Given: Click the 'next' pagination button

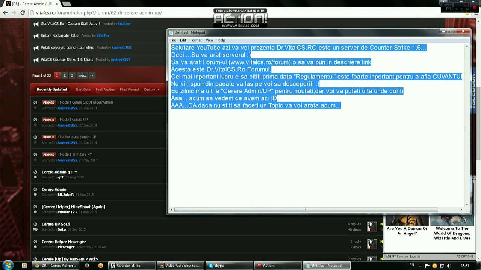Looking at the screenshot, I should click(x=82, y=75).
